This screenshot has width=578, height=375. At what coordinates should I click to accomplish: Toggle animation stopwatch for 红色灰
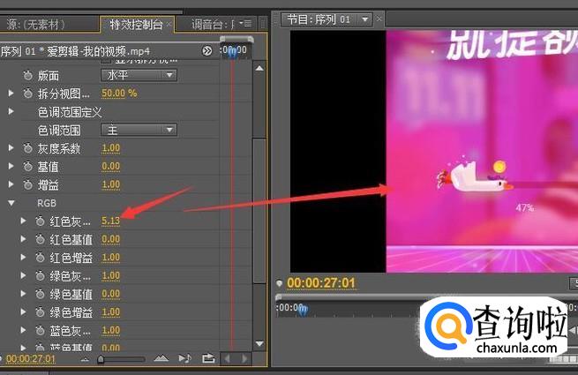pyautogui.click(x=41, y=221)
